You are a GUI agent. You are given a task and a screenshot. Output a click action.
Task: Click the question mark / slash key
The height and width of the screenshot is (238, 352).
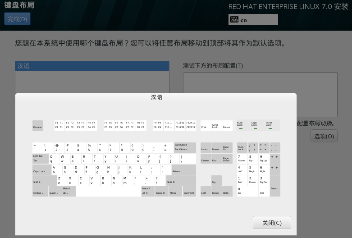160,180
